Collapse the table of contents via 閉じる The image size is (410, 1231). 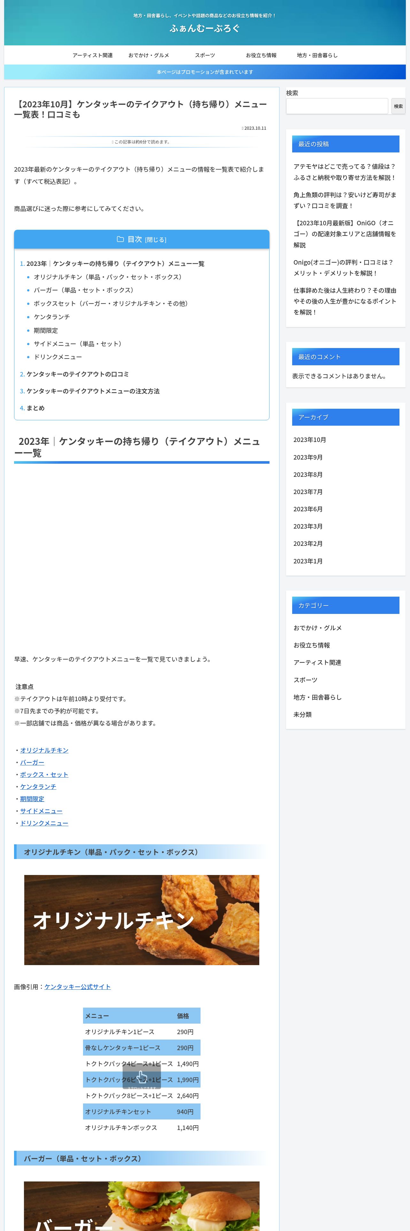click(156, 240)
